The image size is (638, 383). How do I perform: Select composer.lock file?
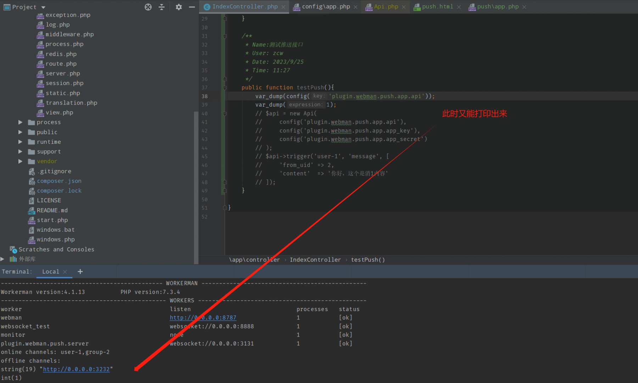click(59, 191)
